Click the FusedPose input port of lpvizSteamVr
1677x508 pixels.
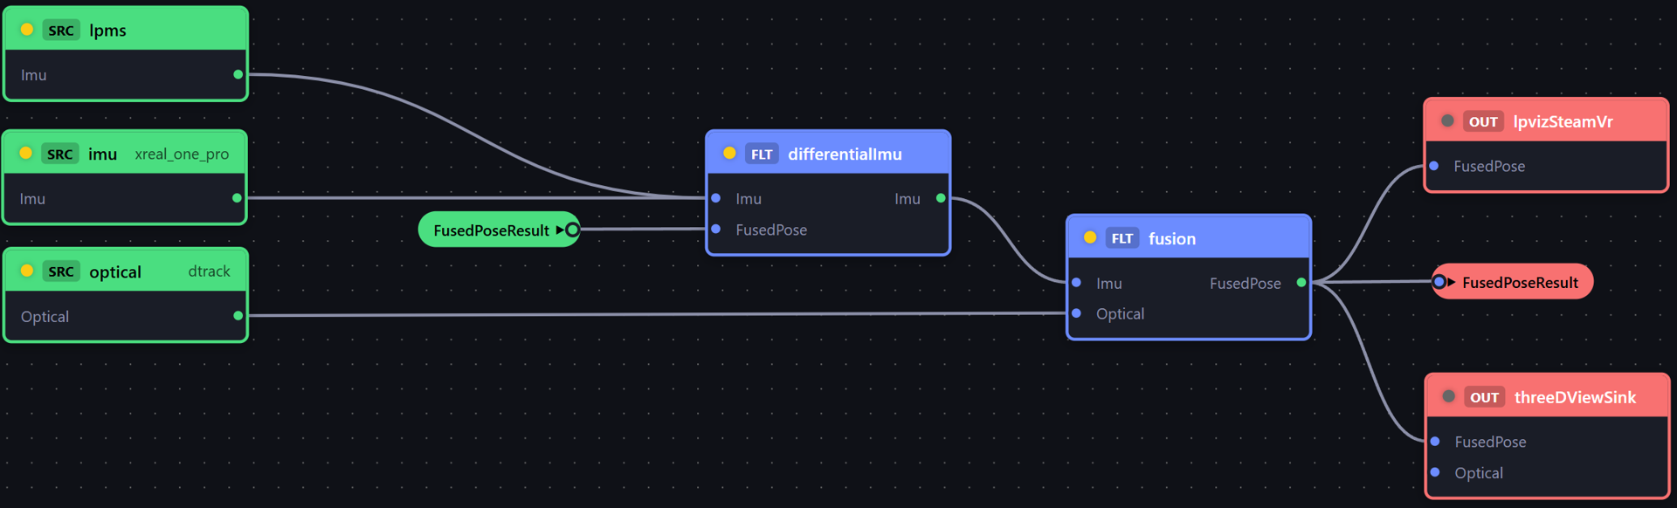[1434, 166]
